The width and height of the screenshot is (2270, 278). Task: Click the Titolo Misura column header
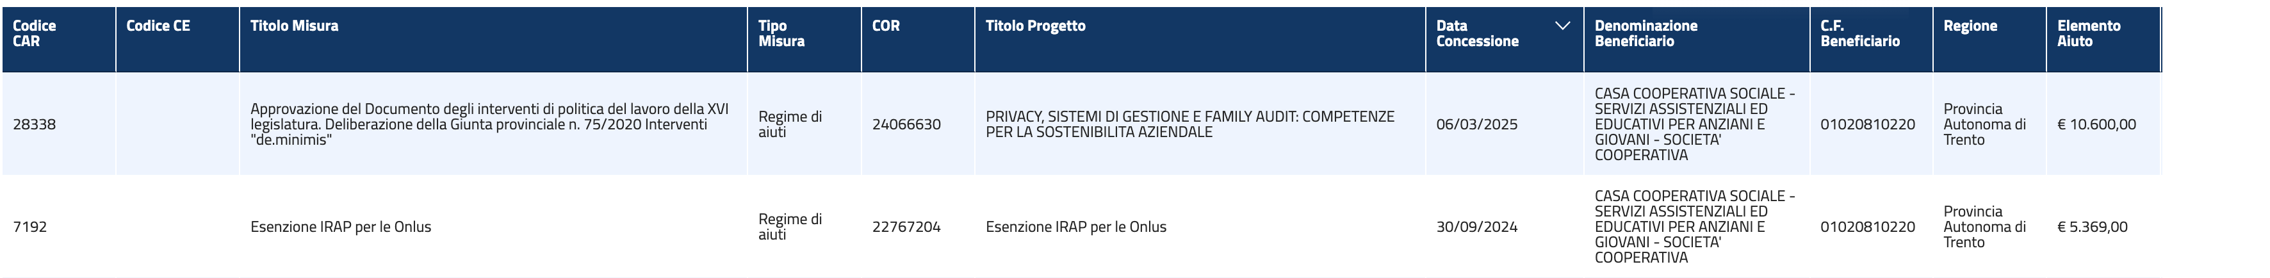[493, 39]
